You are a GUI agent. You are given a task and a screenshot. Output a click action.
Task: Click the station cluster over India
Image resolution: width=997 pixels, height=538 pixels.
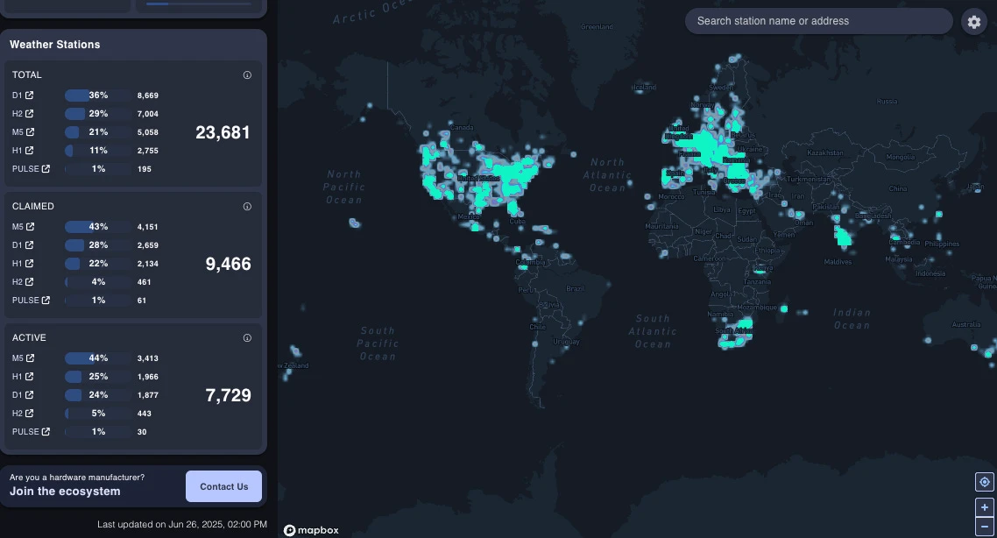coord(844,236)
